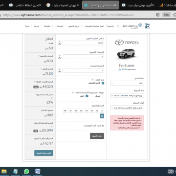The height and width of the screenshot is (176, 176).
Task: Click the reader view icon in address bar
Action: [x=158, y=15]
